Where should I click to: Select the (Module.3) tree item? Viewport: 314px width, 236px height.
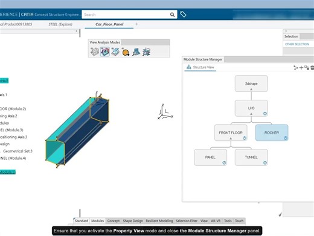11,130
